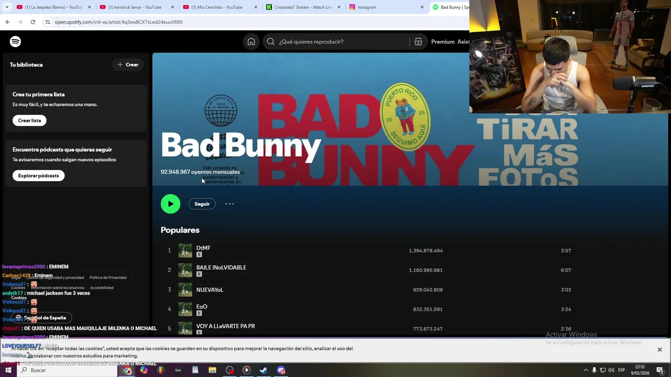Click the Explorar pódcasts button

[38, 175]
